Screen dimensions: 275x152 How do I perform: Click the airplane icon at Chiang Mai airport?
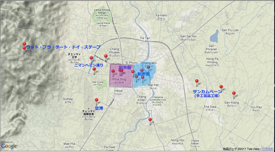89,108
